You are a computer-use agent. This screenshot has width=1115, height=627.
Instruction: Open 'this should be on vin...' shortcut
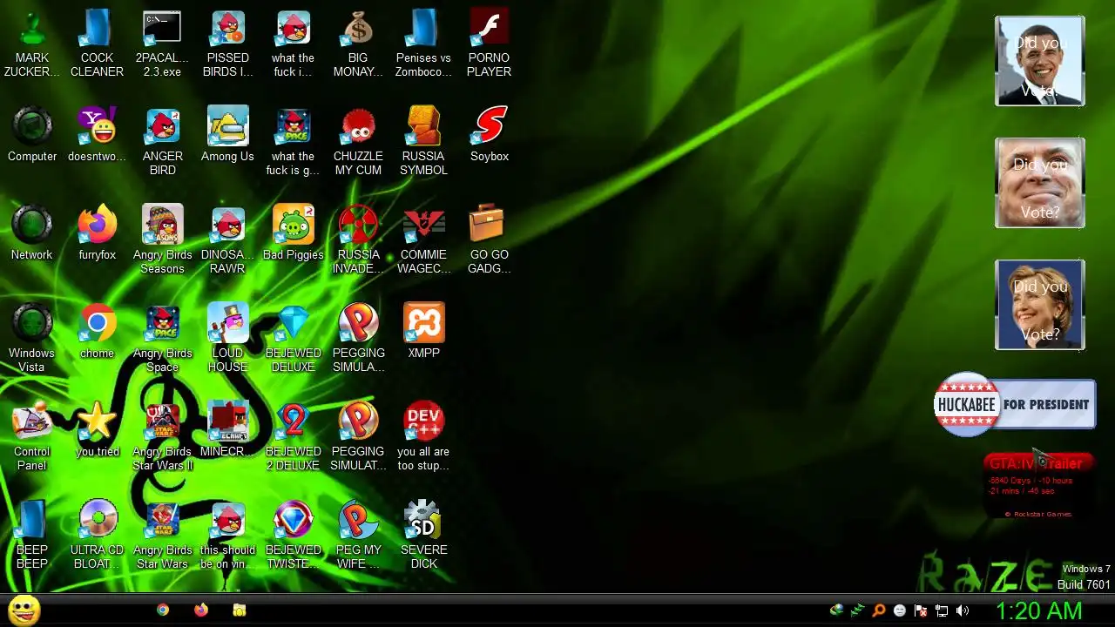tap(227, 536)
